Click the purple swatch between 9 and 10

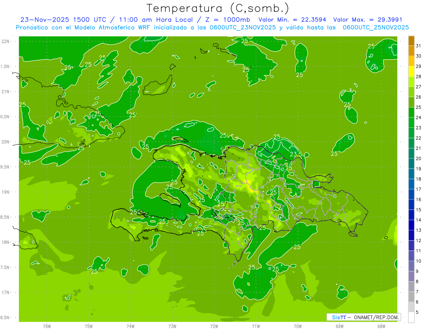click(x=411, y=266)
